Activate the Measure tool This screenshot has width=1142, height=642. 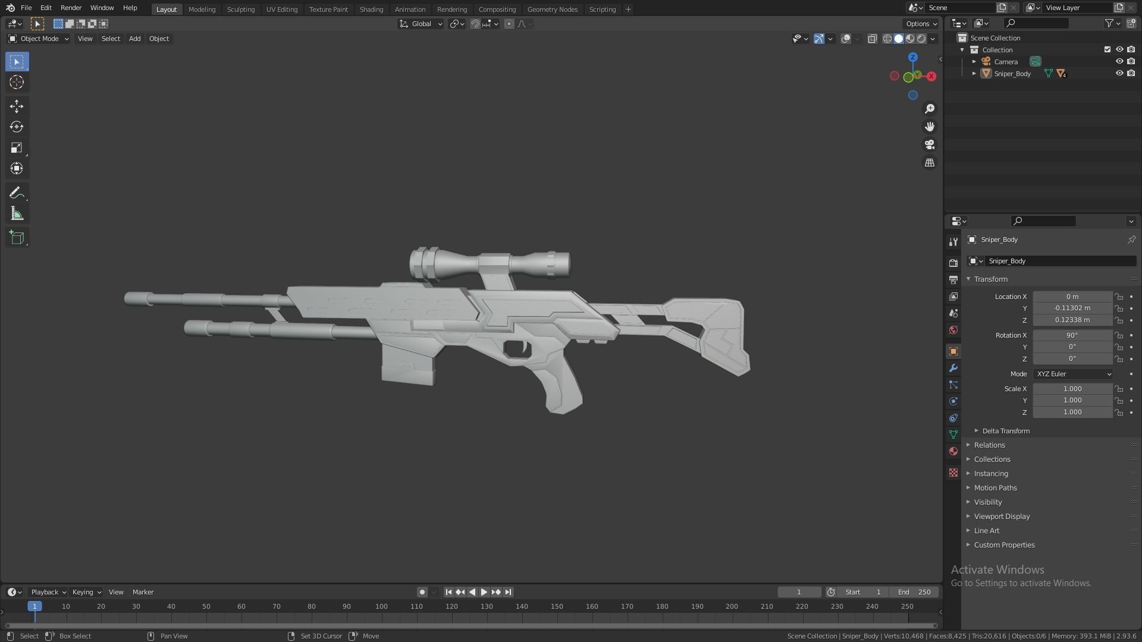coord(16,213)
